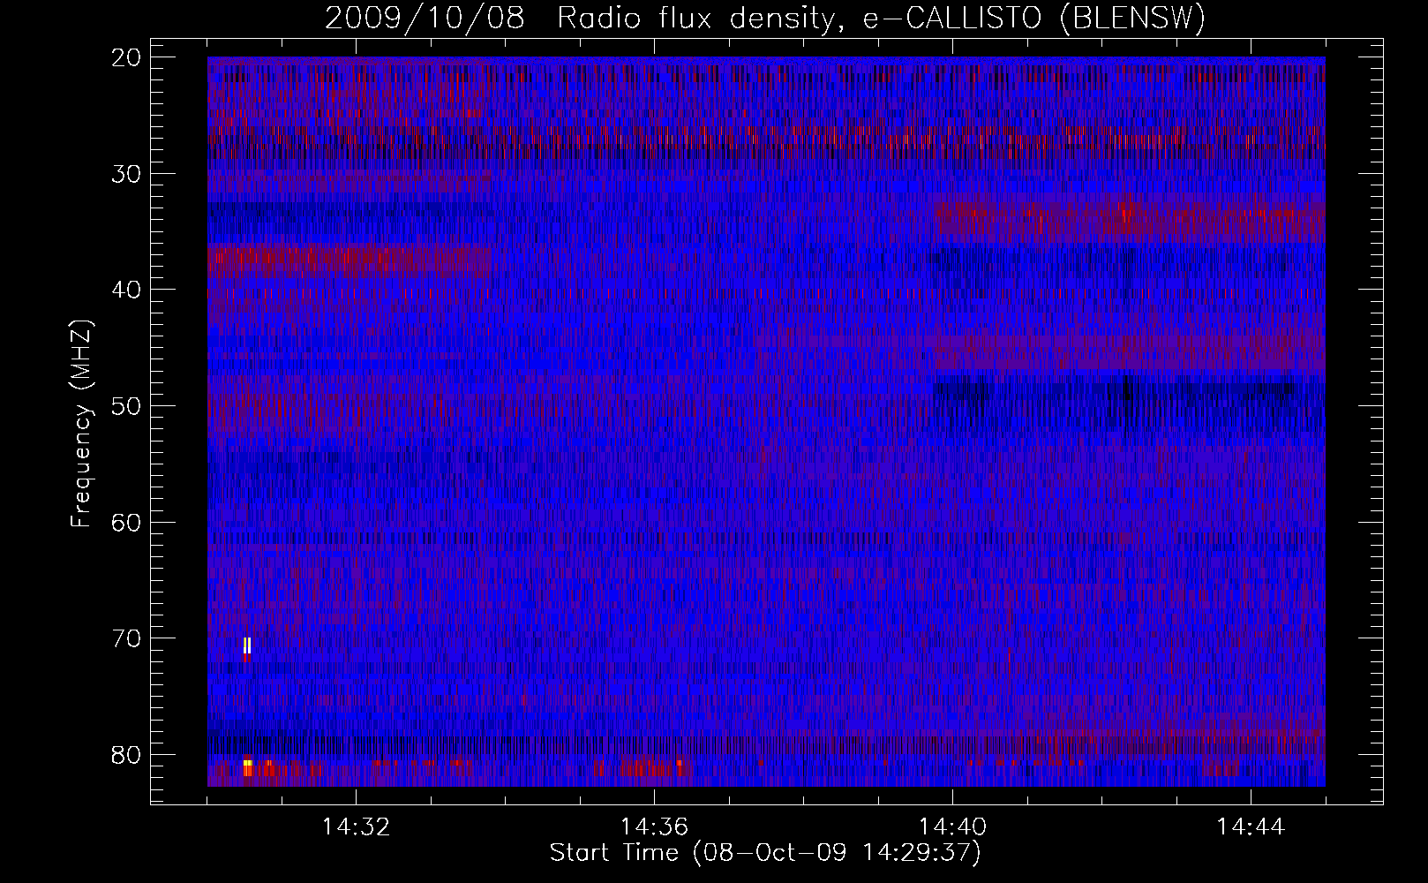Click the 14:40 time axis label

[x=952, y=827]
